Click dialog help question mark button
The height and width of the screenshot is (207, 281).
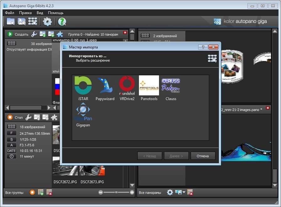tap(203, 47)
